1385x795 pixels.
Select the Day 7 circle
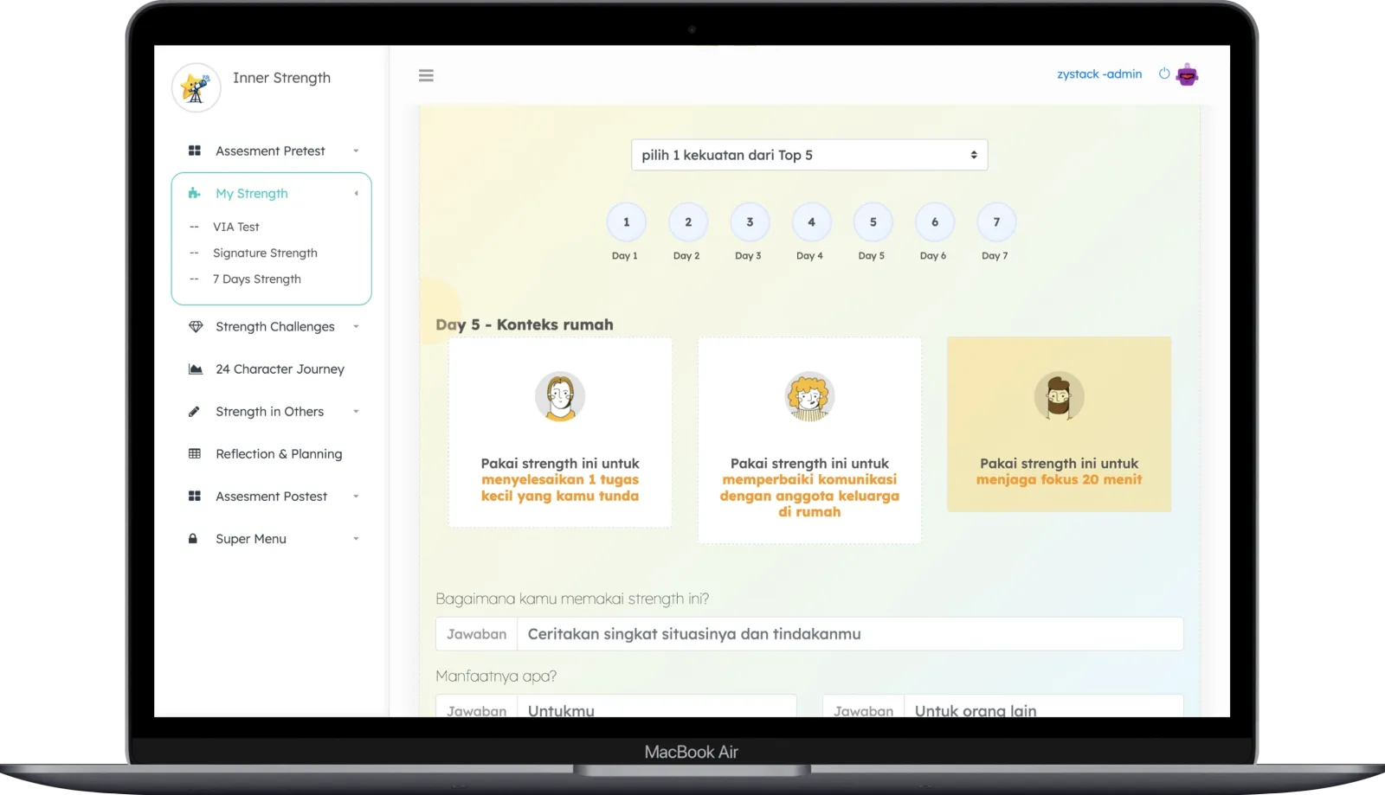pos(996,222)
